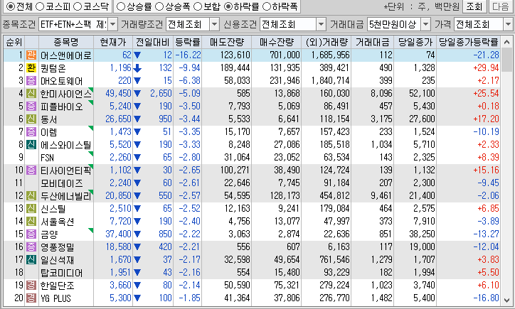Click the scrollbar up arrow
This screenshot has width=515, height=309.
tap(506, 42)
